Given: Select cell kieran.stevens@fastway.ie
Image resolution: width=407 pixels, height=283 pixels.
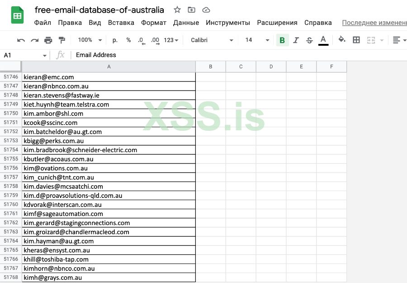Looking at the screenshot, I should (x=109, y=95).
